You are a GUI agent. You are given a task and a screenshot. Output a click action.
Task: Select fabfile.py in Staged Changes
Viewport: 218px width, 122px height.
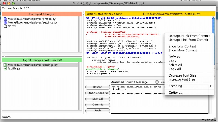pos(14,68)
